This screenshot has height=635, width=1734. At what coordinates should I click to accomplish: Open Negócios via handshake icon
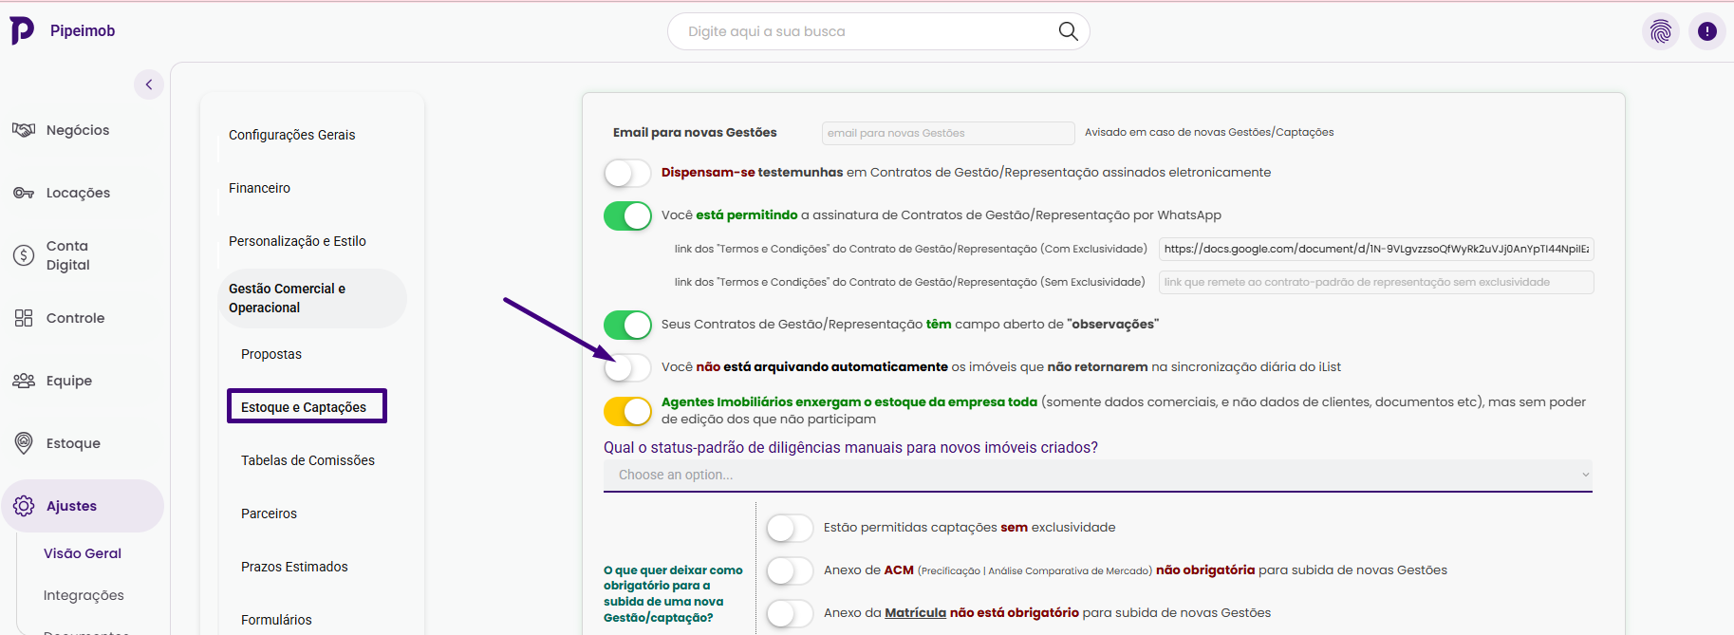click(x=24, y=130)
